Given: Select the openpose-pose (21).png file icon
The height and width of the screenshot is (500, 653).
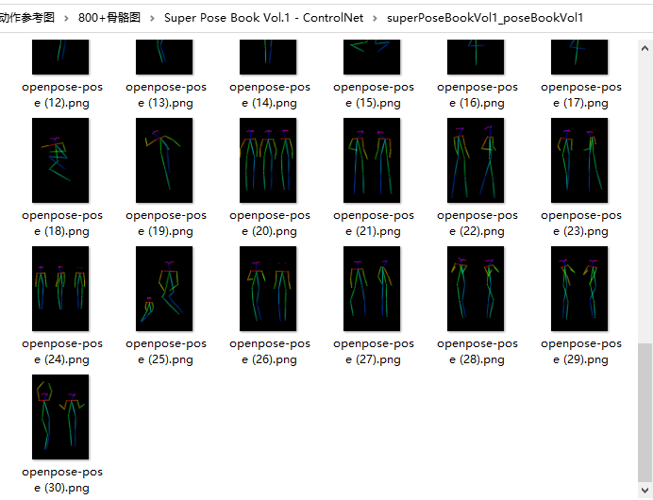Looking at the screenshot, I should (x=372, y=160).
